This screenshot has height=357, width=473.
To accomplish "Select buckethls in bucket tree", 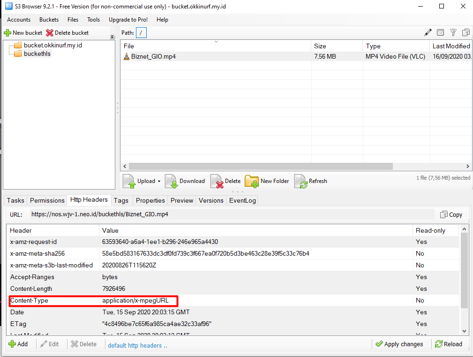I will [x=37, y=54].
